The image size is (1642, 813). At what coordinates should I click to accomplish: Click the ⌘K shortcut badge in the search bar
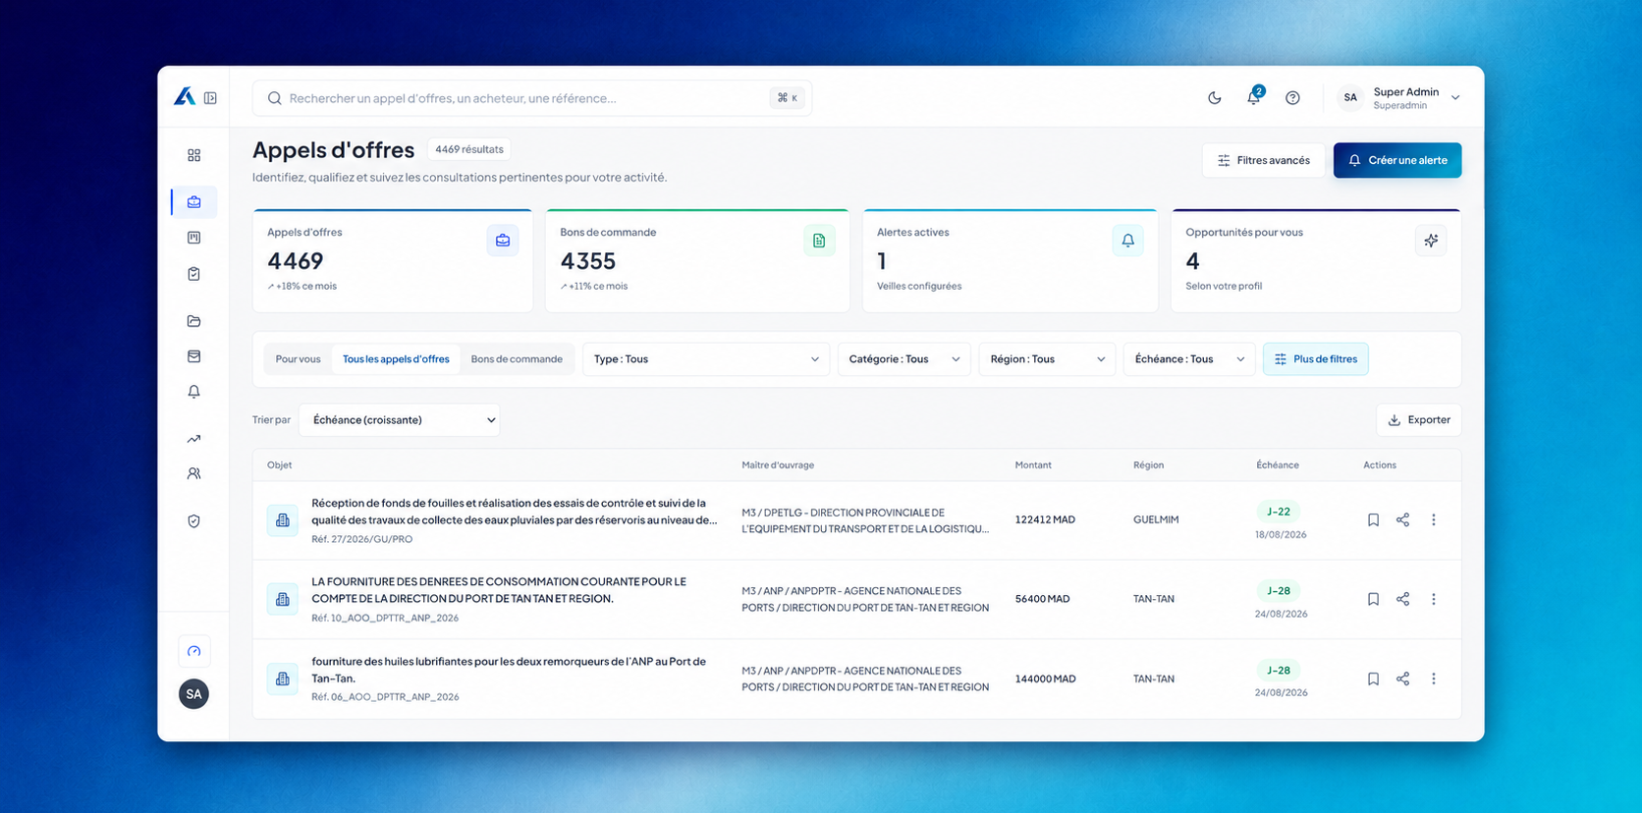click(788, 98)
